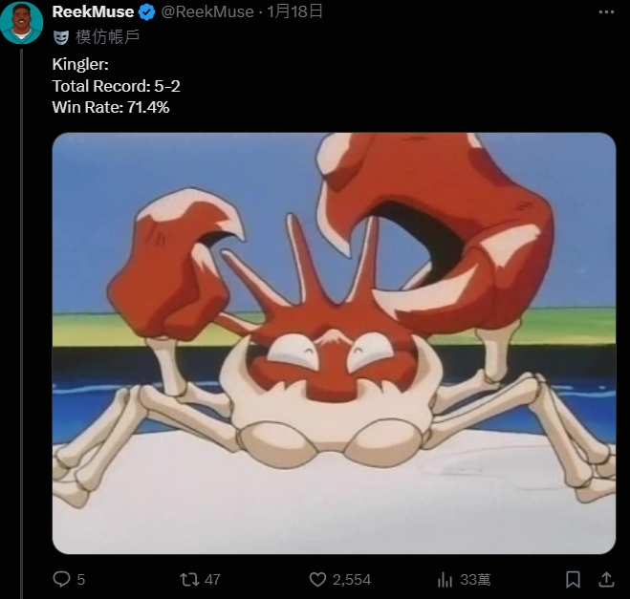Click the share upload icon
This screenshot has height=599, width=630.
pos(606,579)
